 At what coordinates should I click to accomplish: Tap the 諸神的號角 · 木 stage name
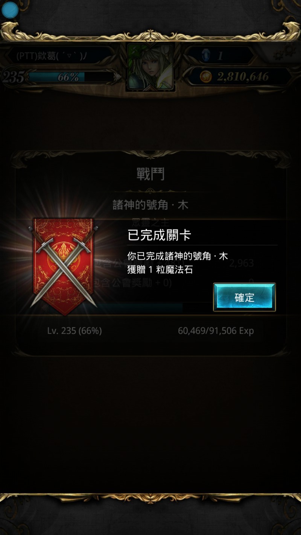150,205
